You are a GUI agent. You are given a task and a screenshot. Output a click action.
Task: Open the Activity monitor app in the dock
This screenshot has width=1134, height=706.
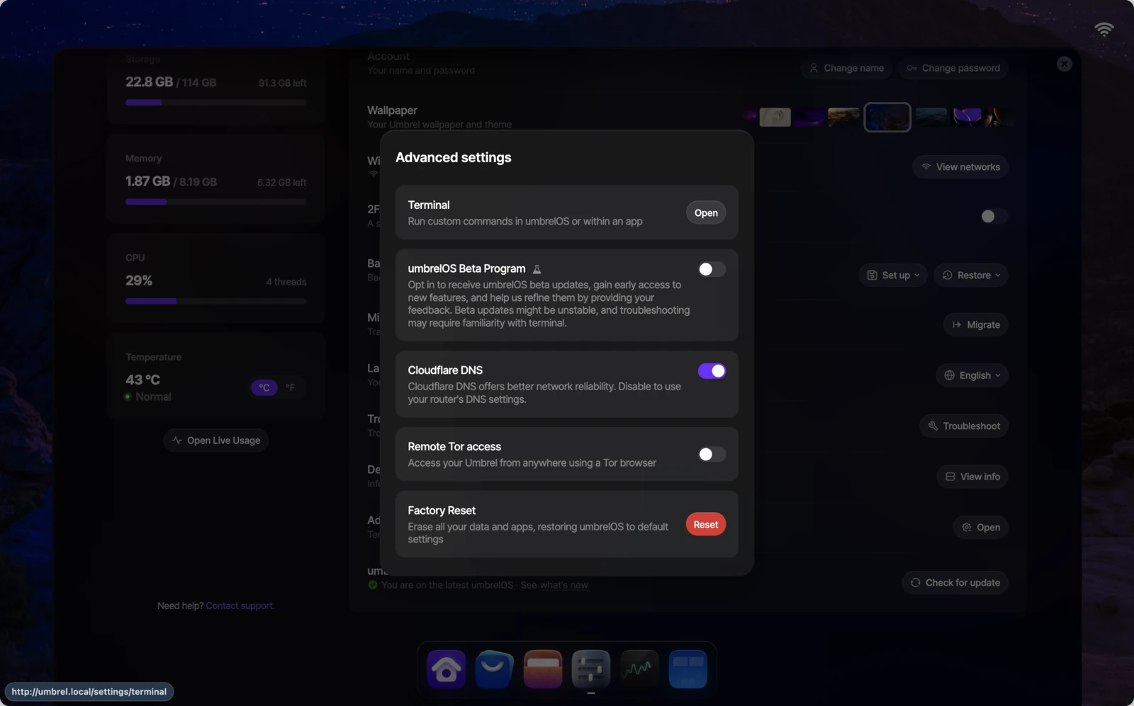click(x=639, y=668)
